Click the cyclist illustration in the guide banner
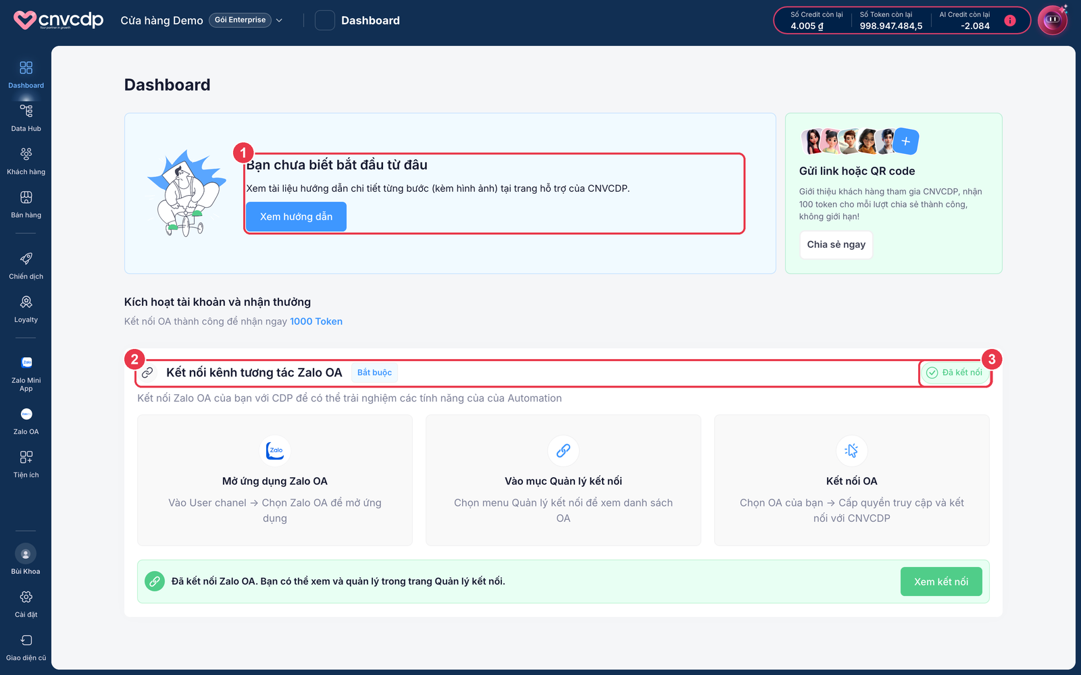Viewport: 1081px width, 675px height. click(186, 194)
